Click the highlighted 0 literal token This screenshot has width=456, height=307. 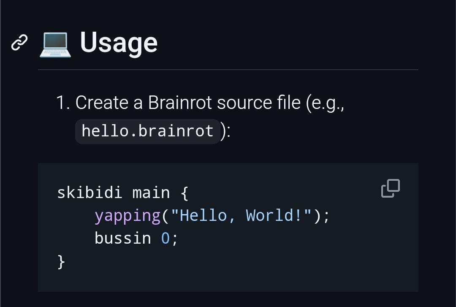(x=166, y=238)
